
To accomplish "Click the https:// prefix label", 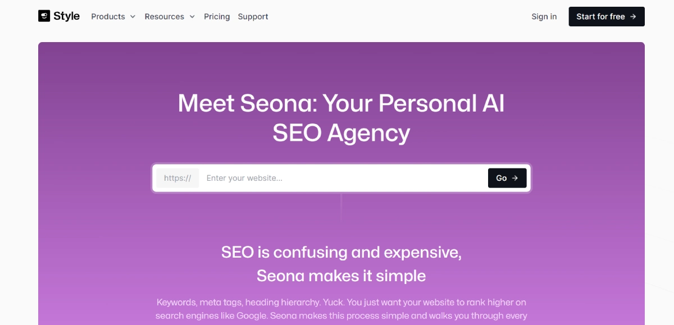I will [177, 178].
